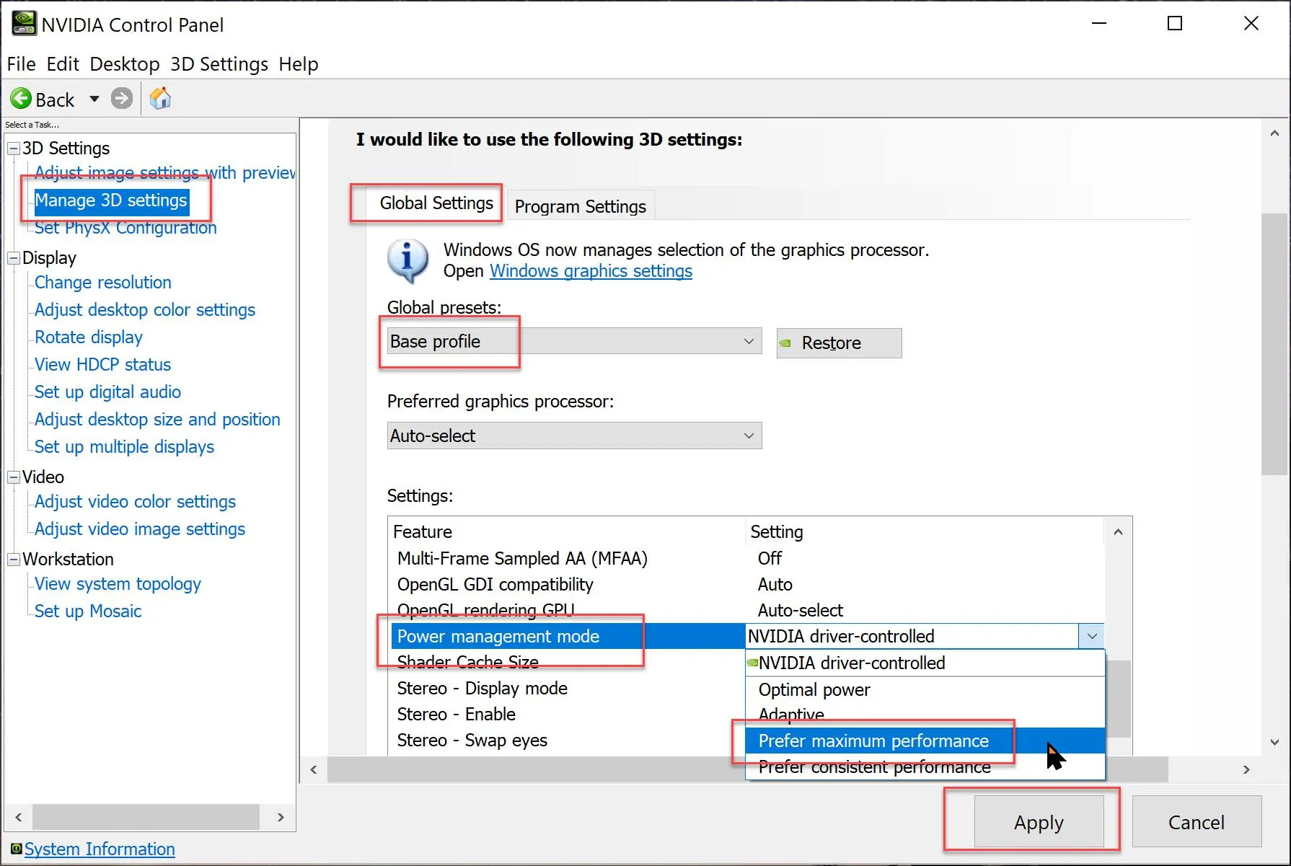This screenshot has height=866, width=1291.
Task: Click the main panel horizontal scroll-left arrow
Action: 314,769
